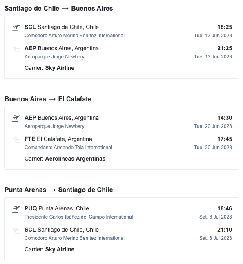This screenshot has height=264, width=243.
Task: Select the 17:45 El Calafate arrival time
Action: tap(225, 139)
